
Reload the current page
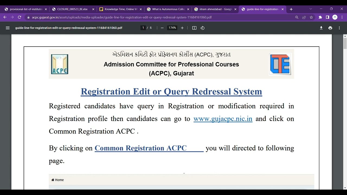(20, 17)
